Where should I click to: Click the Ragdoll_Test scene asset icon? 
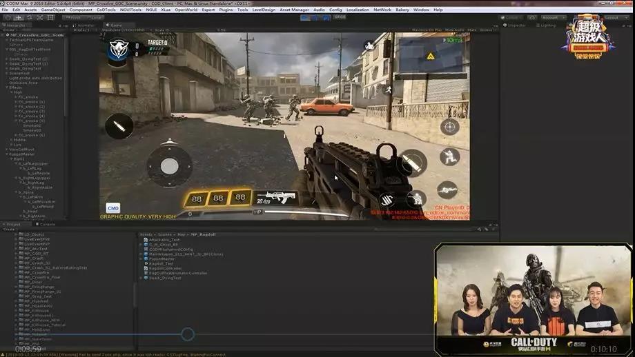[146, 263]
